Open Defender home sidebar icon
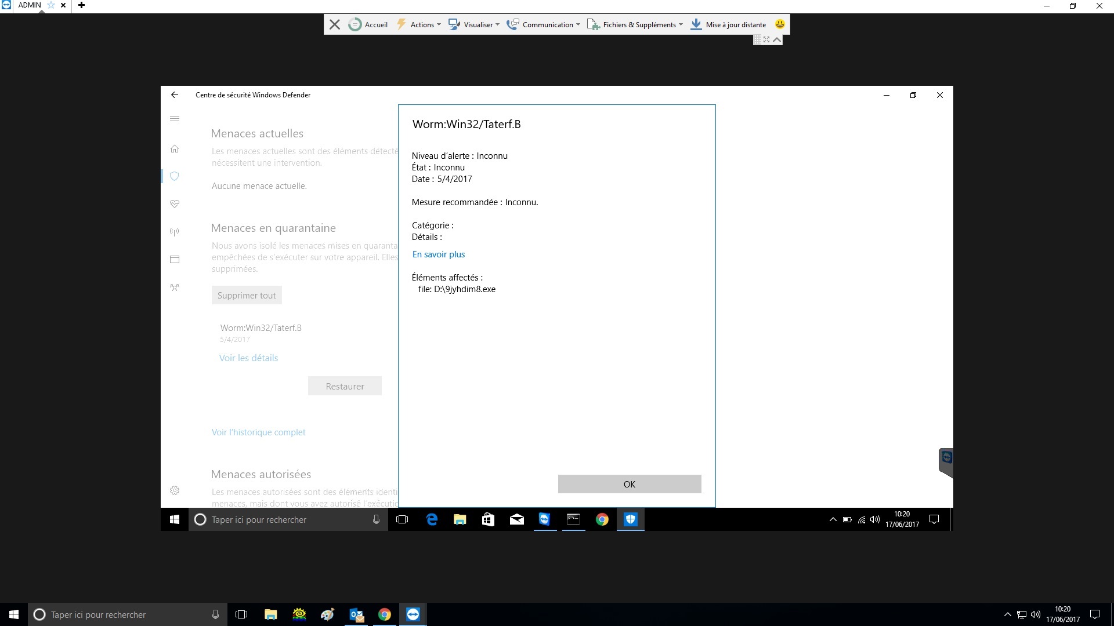The height and width of the screenshot is (626, 1114). pos(175,149)
